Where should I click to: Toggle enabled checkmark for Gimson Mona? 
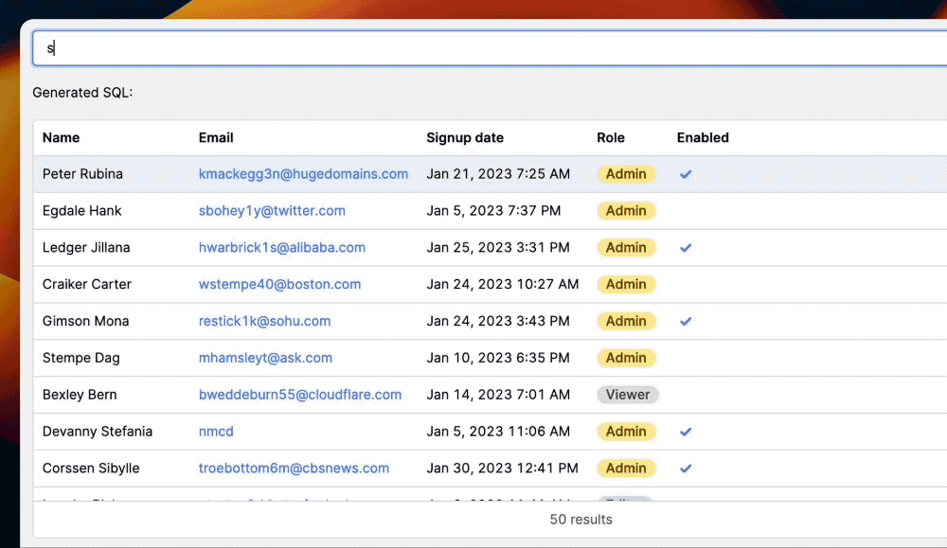686,322
